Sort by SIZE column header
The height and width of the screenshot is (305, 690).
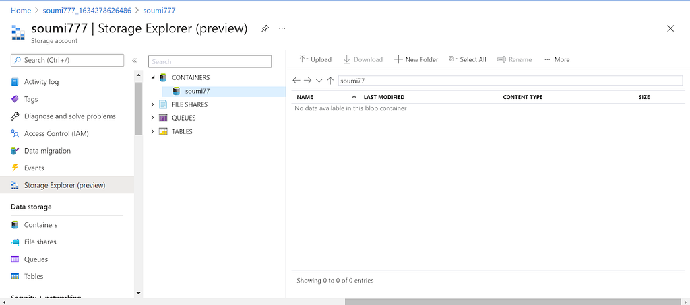(x=644, y=97)
